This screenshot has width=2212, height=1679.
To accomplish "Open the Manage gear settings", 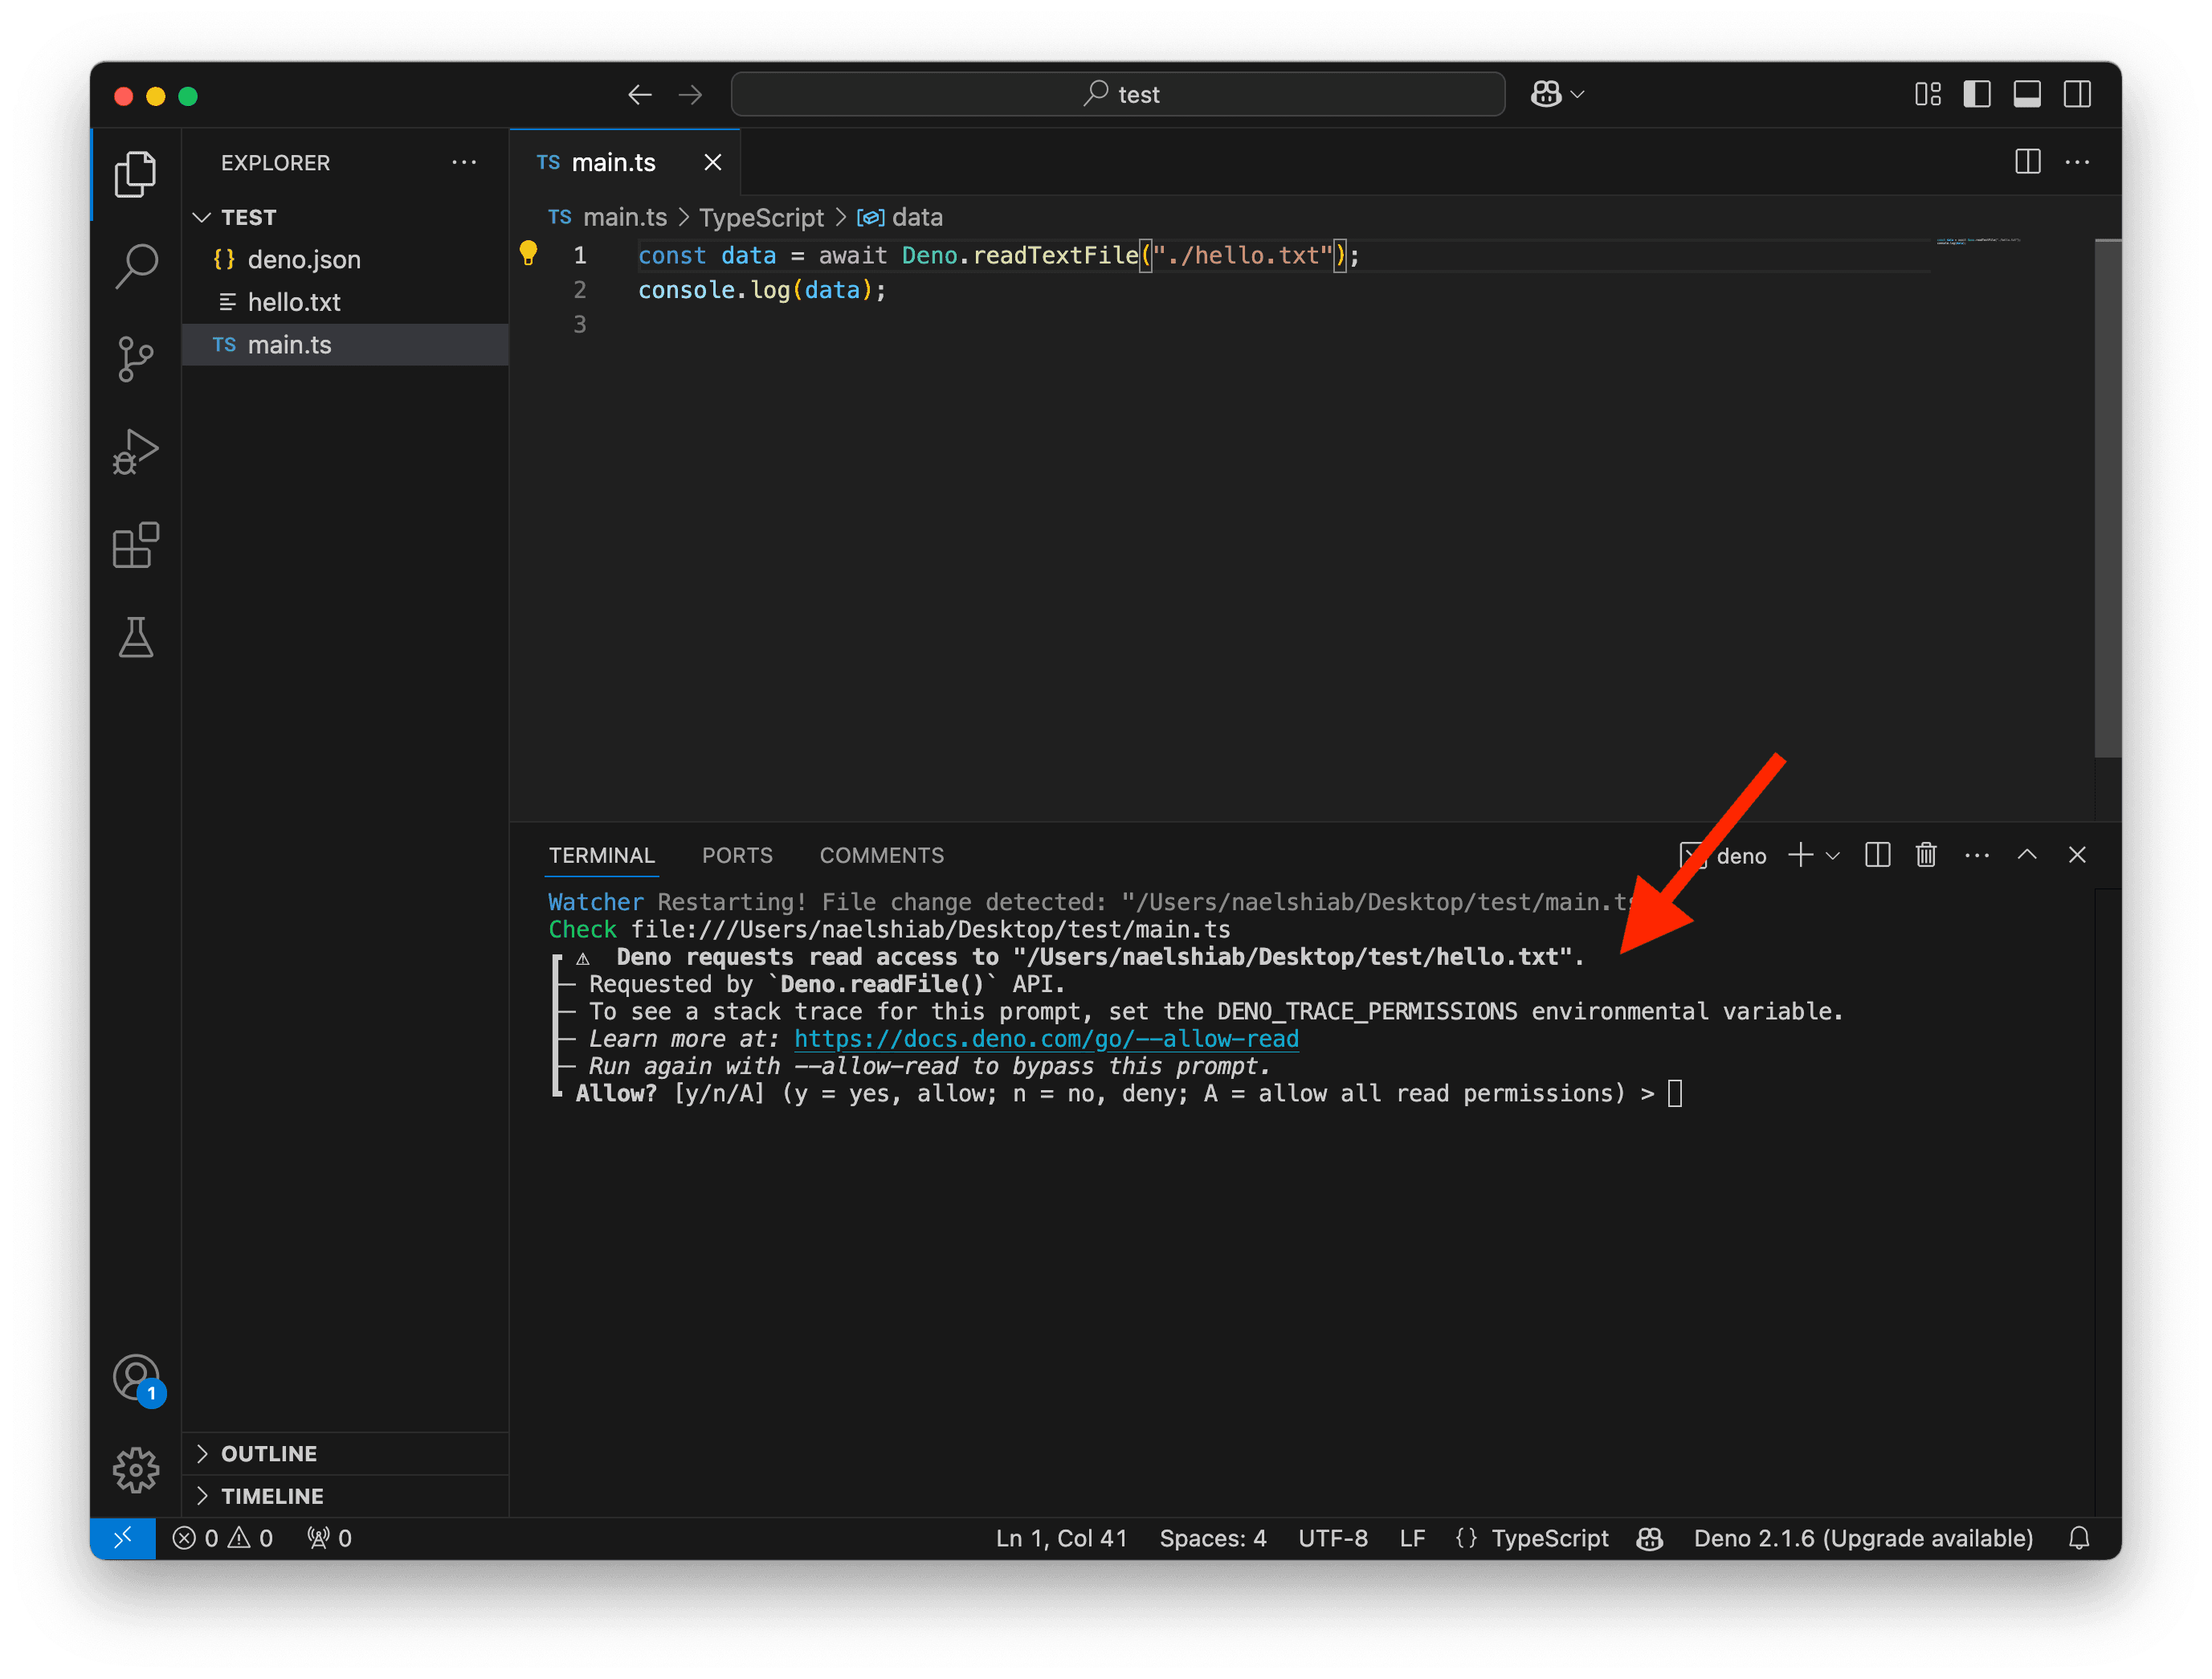I will (136, 1470).
